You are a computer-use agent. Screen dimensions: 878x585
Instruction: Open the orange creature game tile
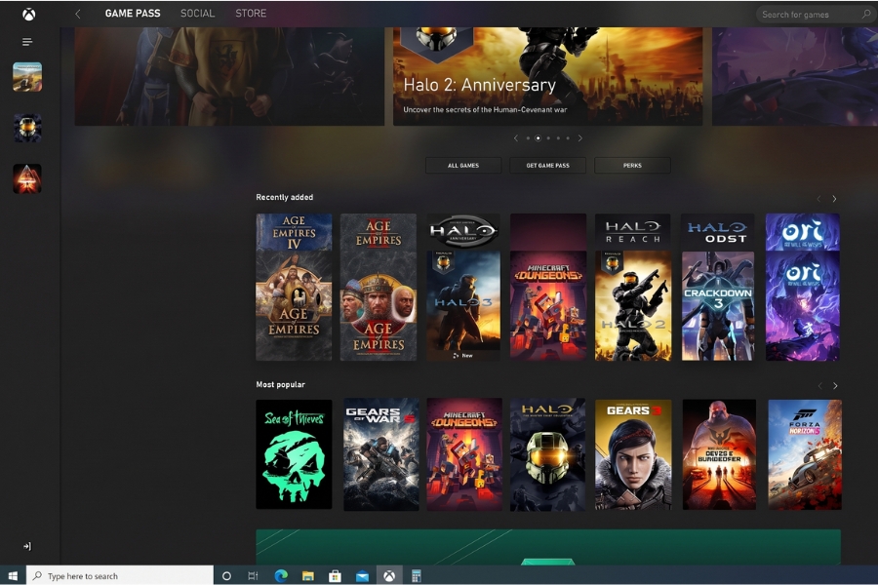pyautogui.click(x=719, y=454)
